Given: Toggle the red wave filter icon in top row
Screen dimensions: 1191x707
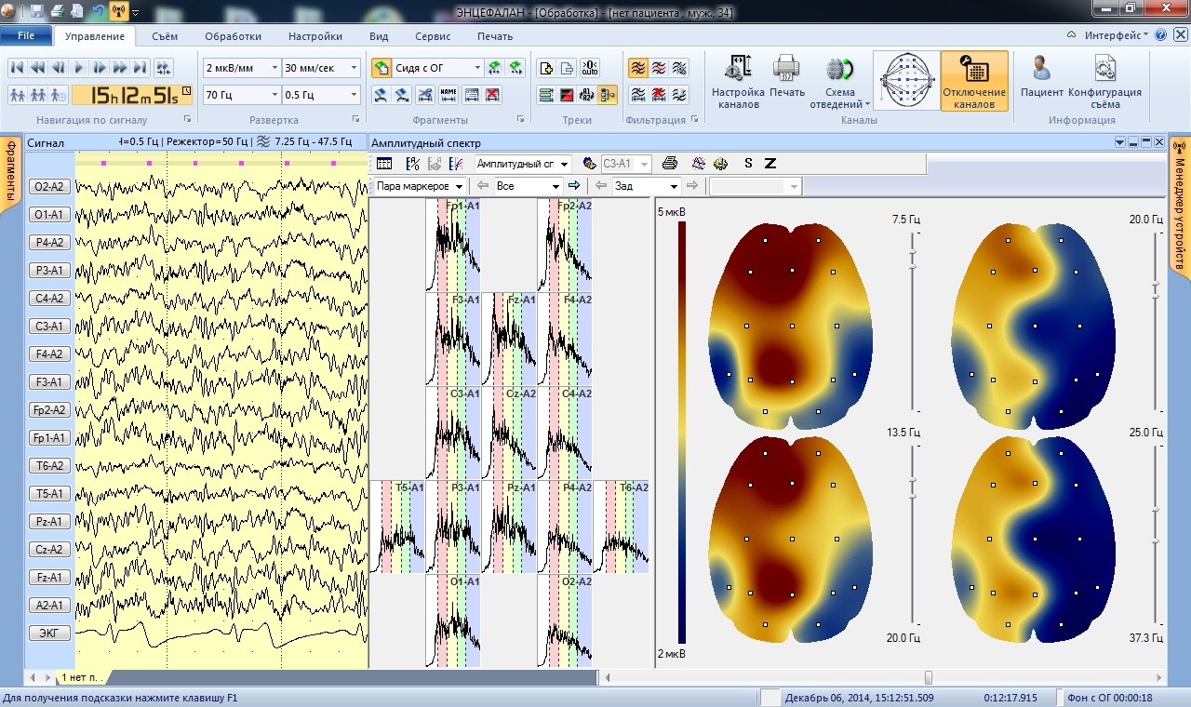Looking at the screenshot, I should coord(659,68).
